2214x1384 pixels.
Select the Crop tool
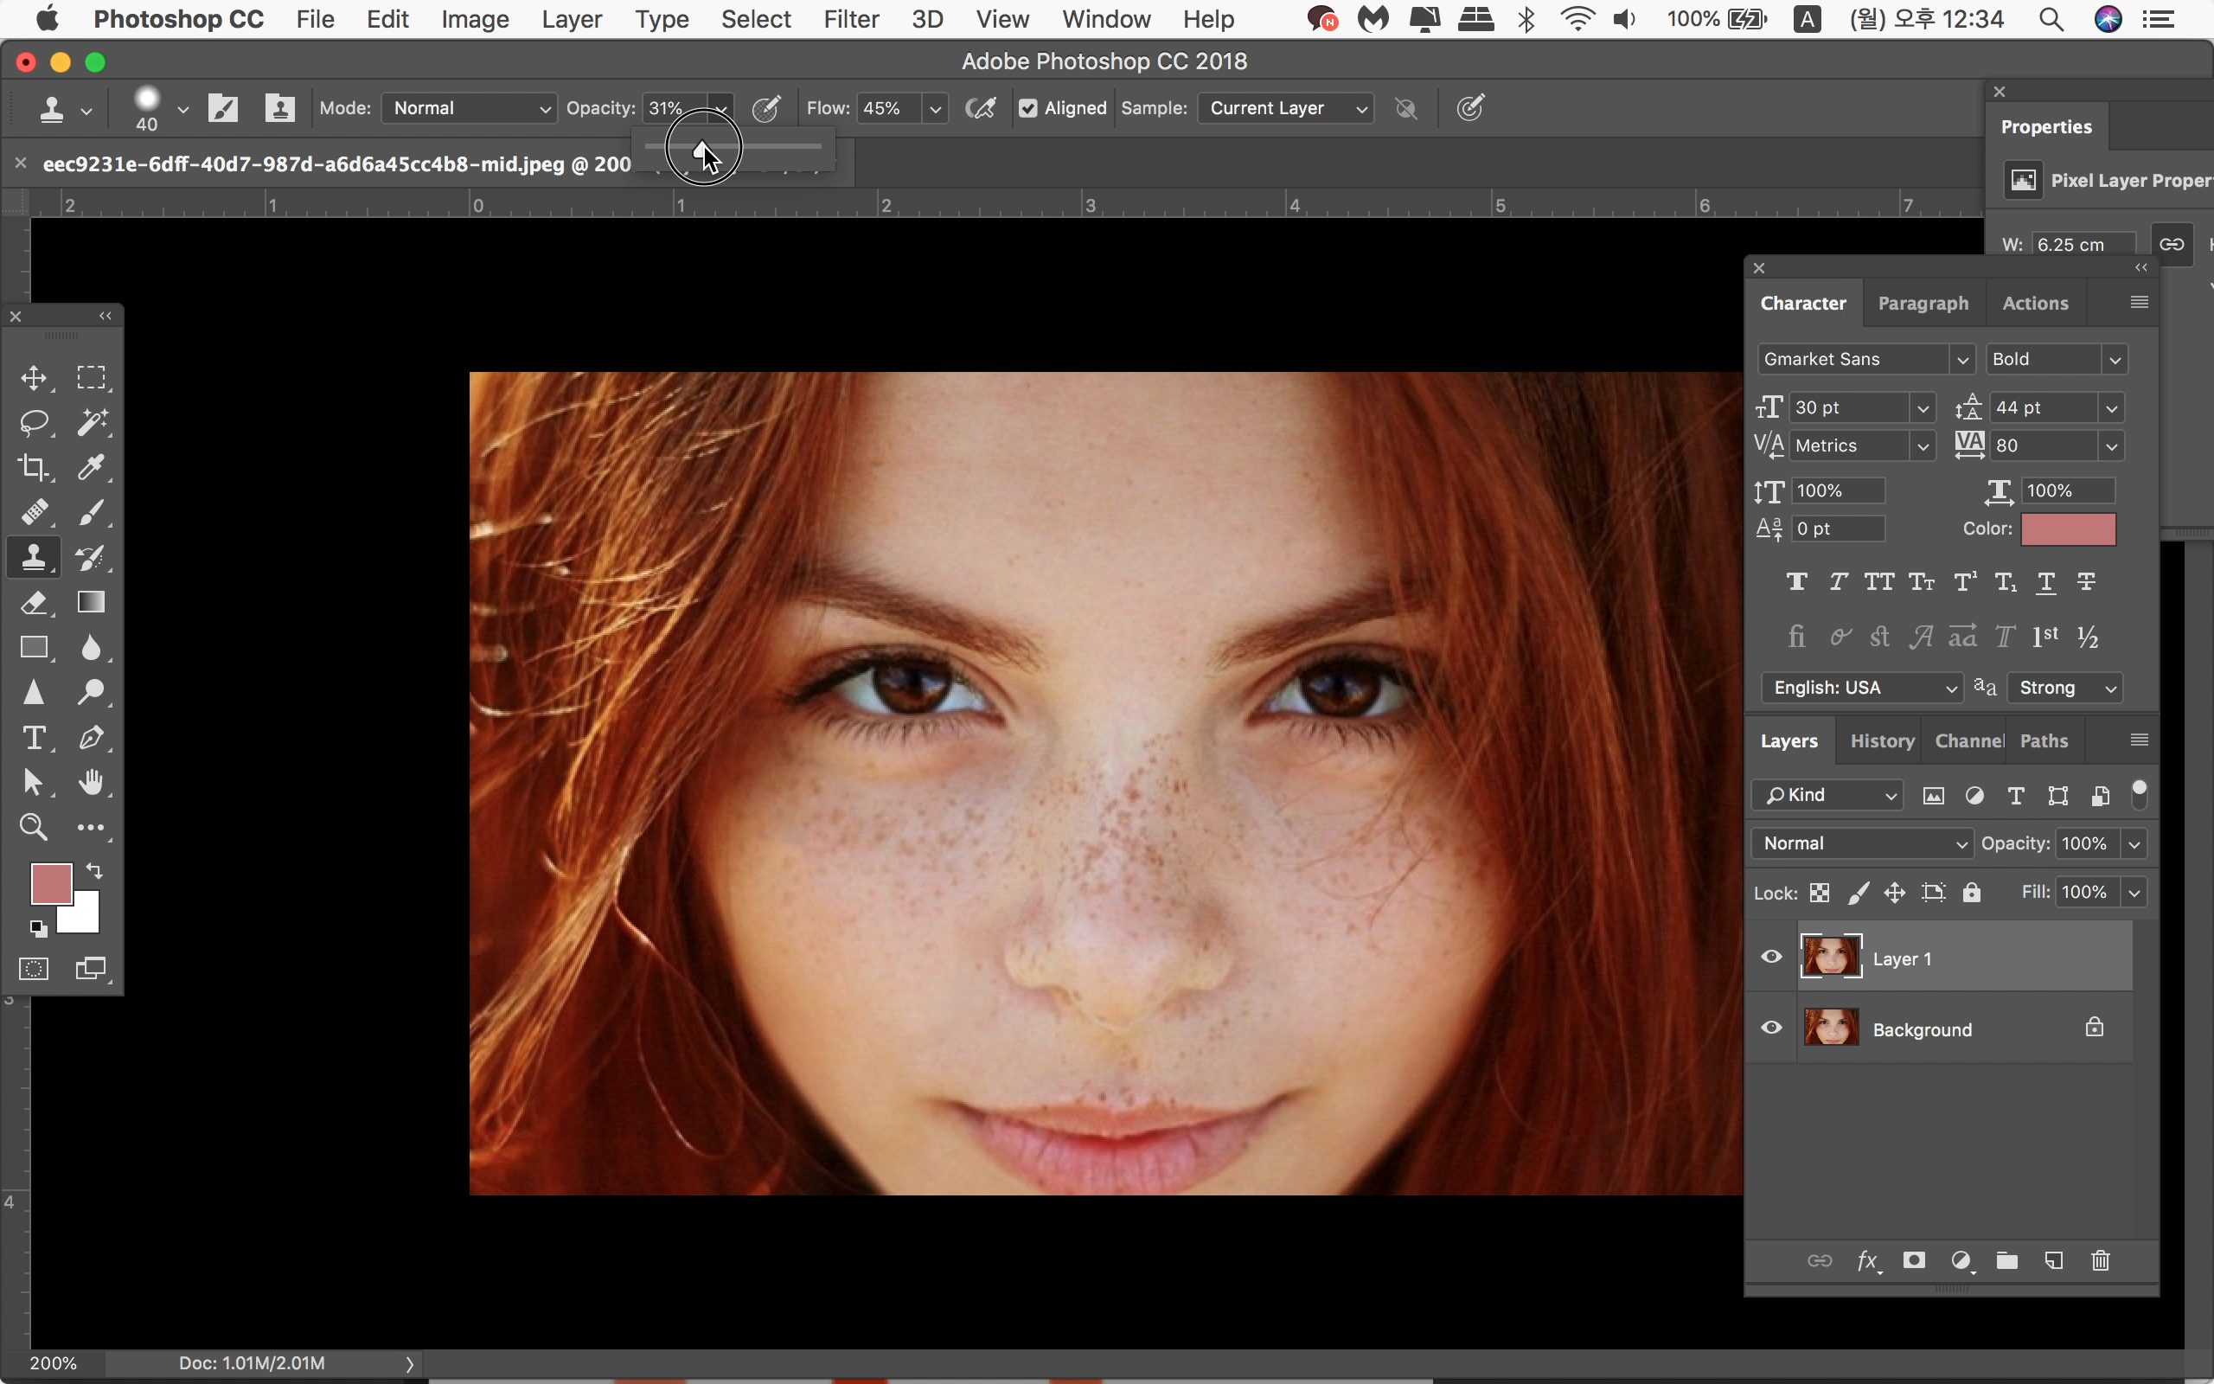coord(34,468)
